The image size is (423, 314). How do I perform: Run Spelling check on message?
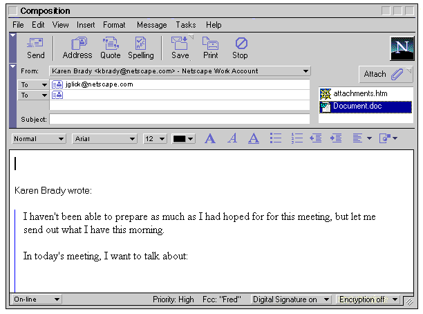140,48
